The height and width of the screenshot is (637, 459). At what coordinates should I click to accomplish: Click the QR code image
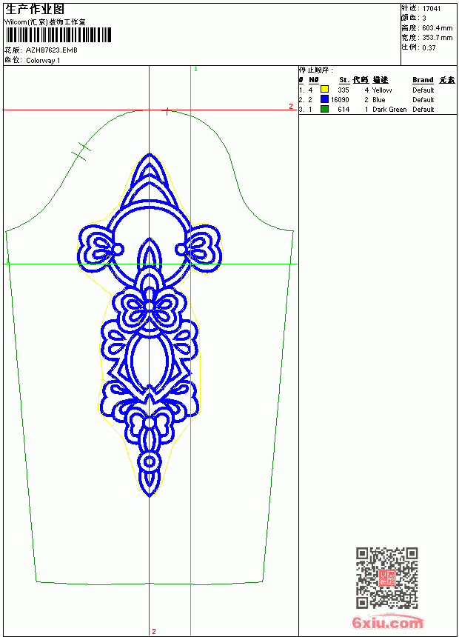pos(386,578)
